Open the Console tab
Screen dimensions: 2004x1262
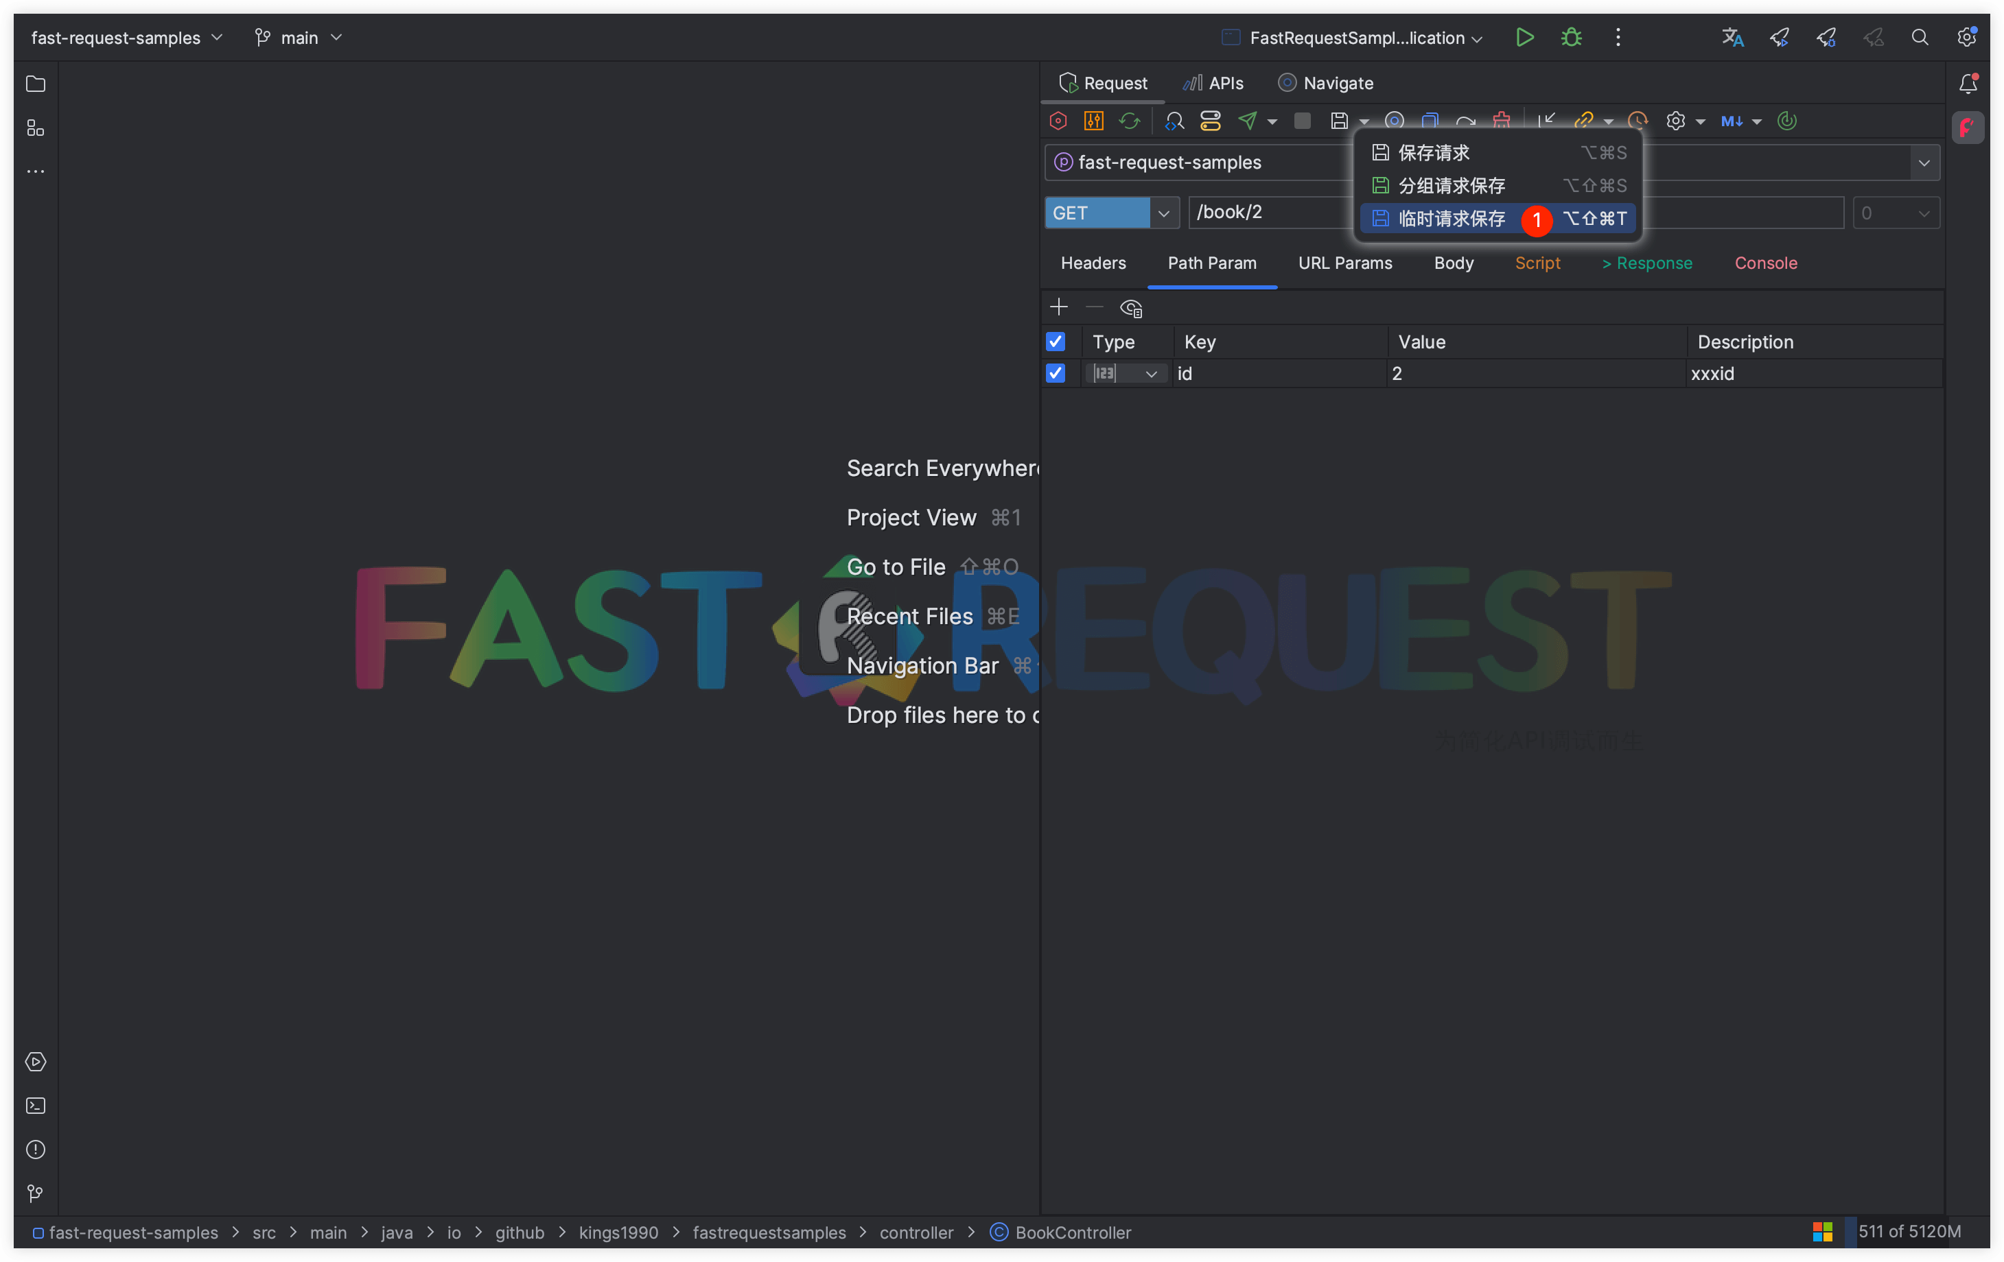(x=1765, y=263)
